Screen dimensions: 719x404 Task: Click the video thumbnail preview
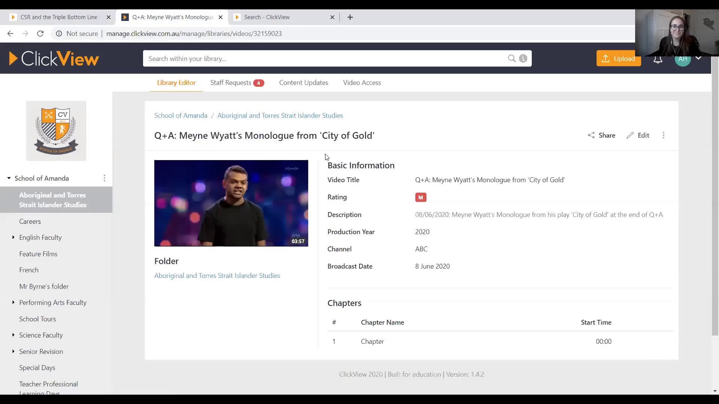pos(231,203)
